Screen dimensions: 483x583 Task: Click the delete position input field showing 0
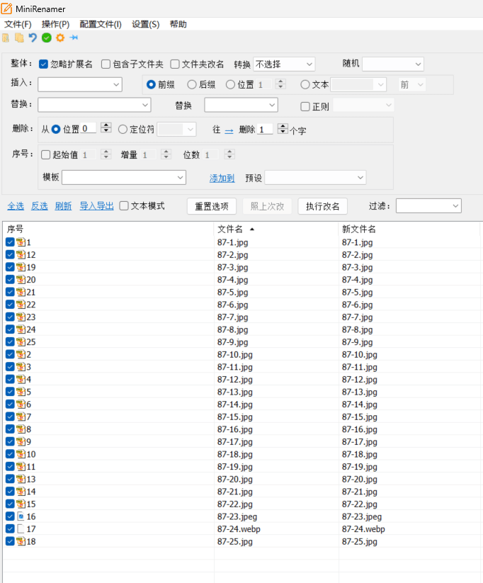tap(89, 128)
